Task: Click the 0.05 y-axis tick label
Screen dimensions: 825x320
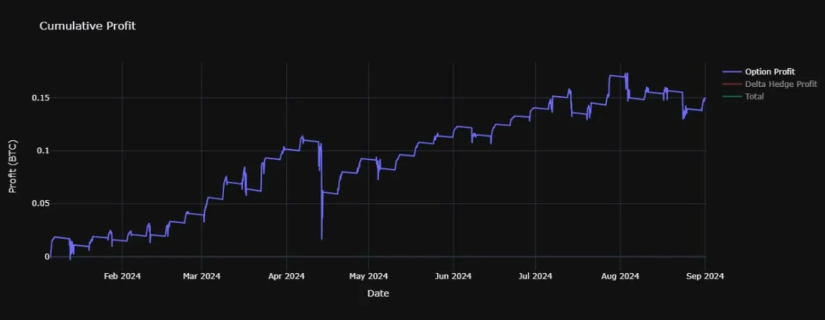Action: [x=41, y=203]
